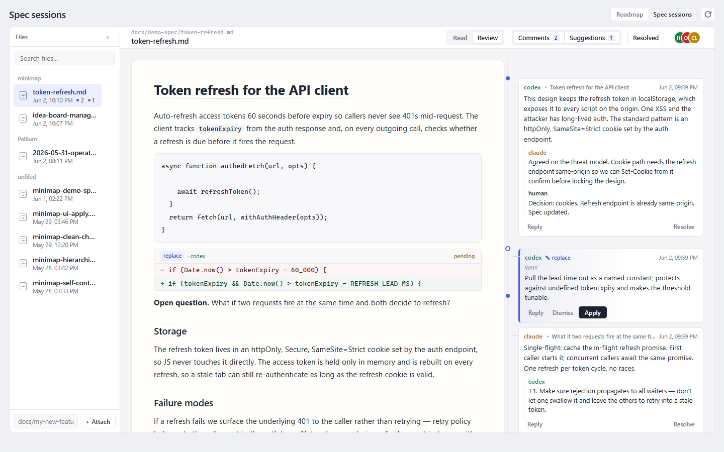Click the Search files input field
724x452 pixels.
pos(64,58)
